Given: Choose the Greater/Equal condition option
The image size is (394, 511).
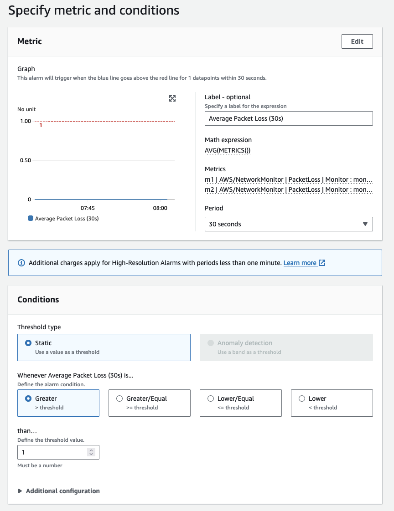Looking at the screenshot, I should pyautogui.click(x=120, y=399).
